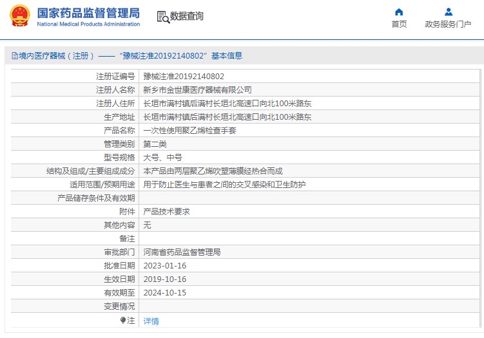Image resolution: width=484 pixels, height=338 pixels.
Task: Select registrant name 新乡市金世康医疗器械有限公司
Action: click(x=198, y=89)
